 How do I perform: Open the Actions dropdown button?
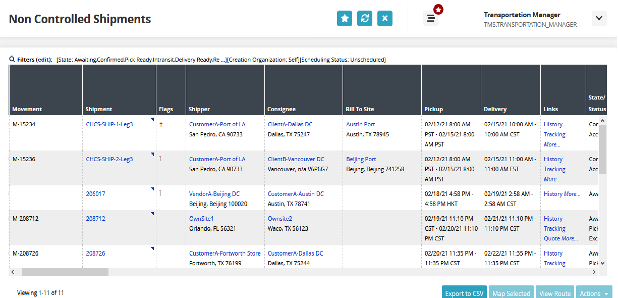coord(593,293)
